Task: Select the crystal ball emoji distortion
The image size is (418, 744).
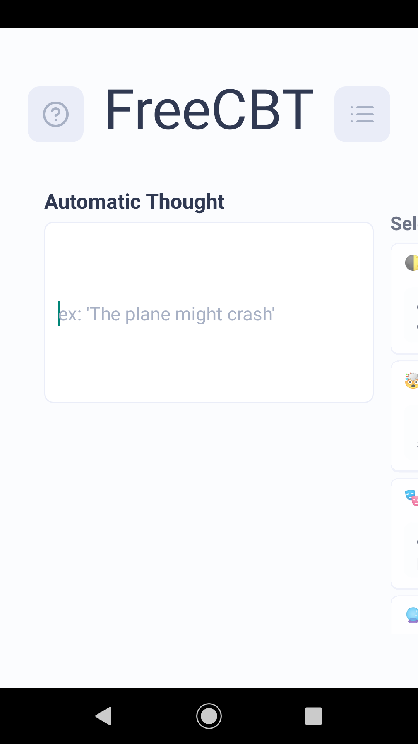Action: pos(412,615)
